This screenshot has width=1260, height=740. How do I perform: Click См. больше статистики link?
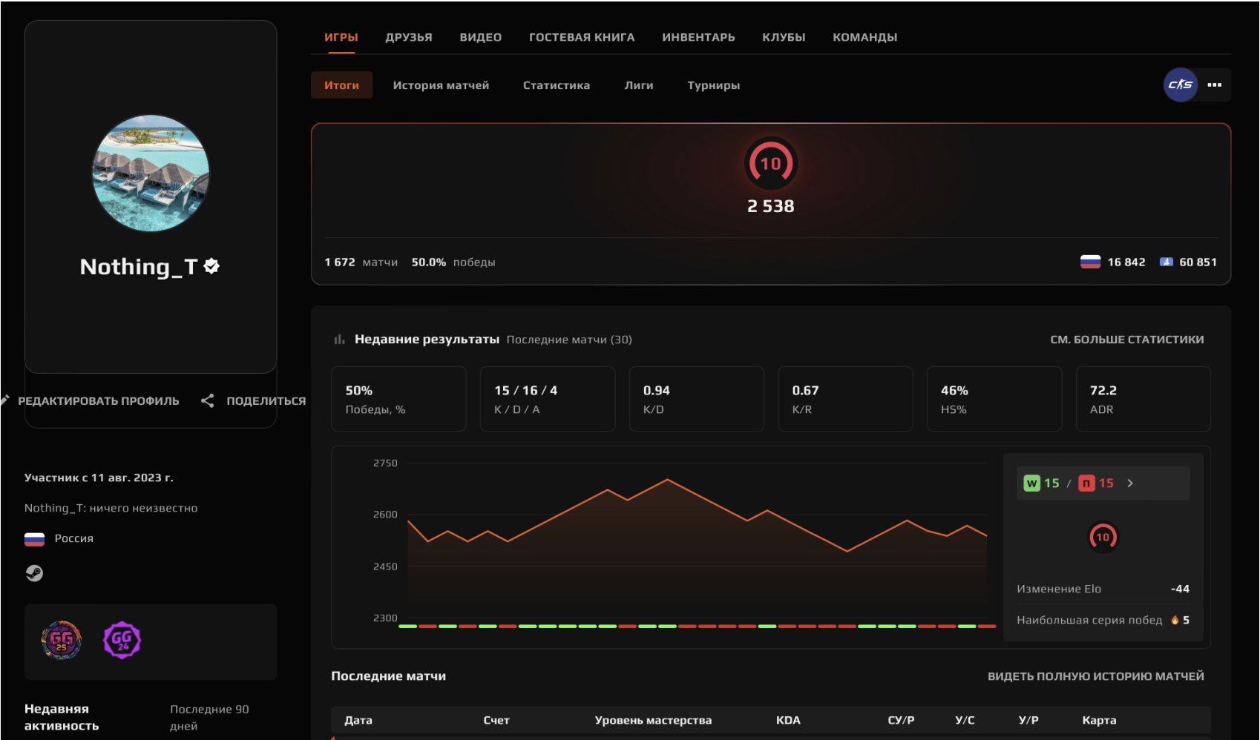(x=1126, y=340)
